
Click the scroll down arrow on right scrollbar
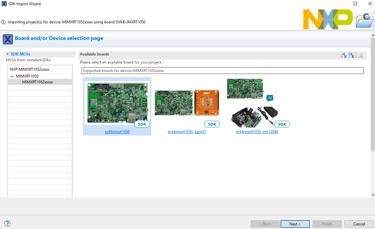pyautogui.click(x=373, y=195)
